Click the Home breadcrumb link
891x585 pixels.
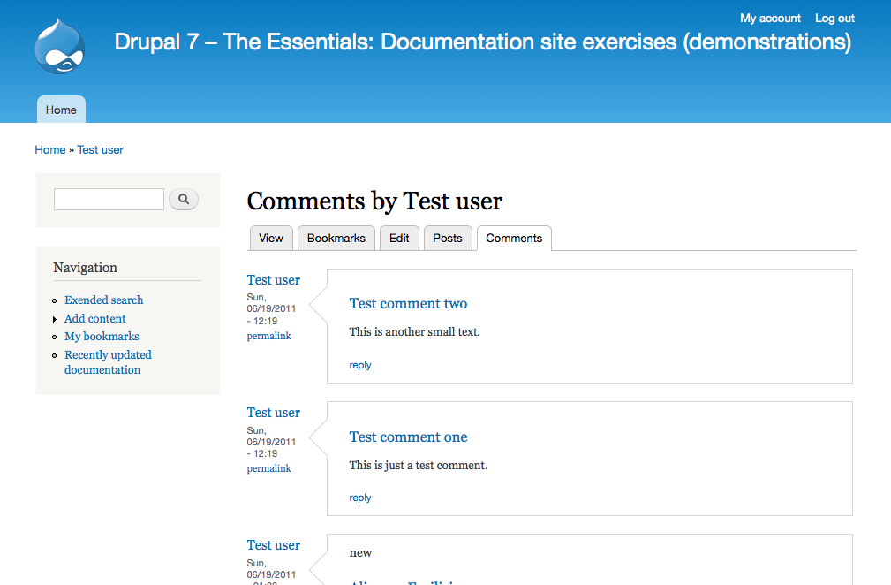tap(49, 149)
